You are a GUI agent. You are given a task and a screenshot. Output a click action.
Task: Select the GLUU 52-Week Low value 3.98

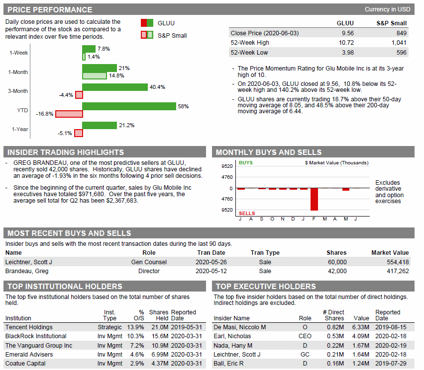pyautogui.click(x=348, y=52)
